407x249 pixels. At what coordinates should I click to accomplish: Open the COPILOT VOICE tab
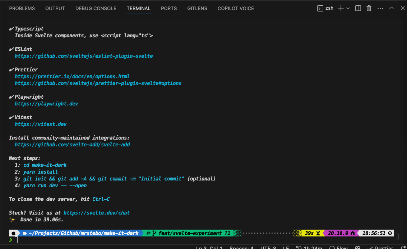tap(236, 8)
